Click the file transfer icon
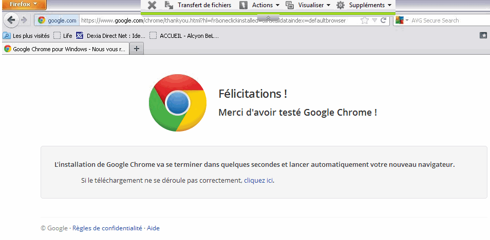490x240 pixels. (169, 5)
